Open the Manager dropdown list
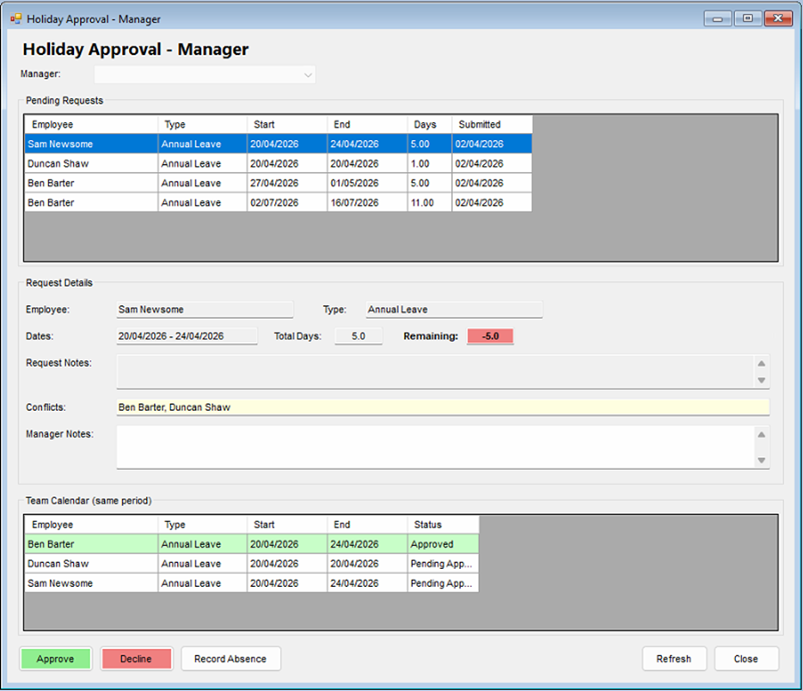This screenshot has height=691, width=803. [205, 75]
